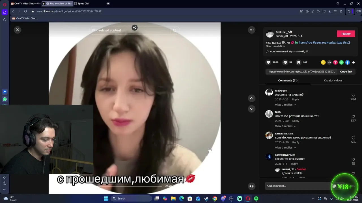Open the ad blocker shield icon
Image resolution: width=362 pixels, height=203 pixels.
pos(313,11)
